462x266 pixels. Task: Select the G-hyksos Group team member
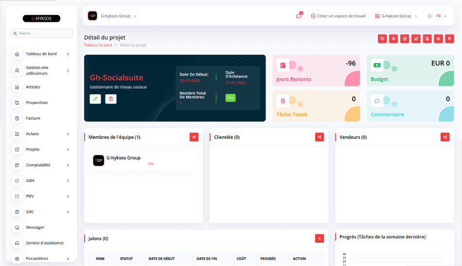[143, 160]
